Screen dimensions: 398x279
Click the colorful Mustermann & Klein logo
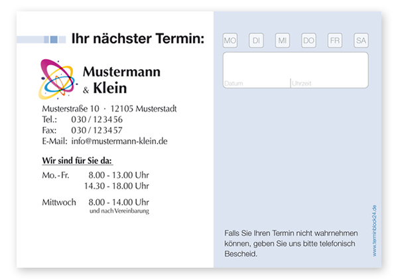point(58,78)
